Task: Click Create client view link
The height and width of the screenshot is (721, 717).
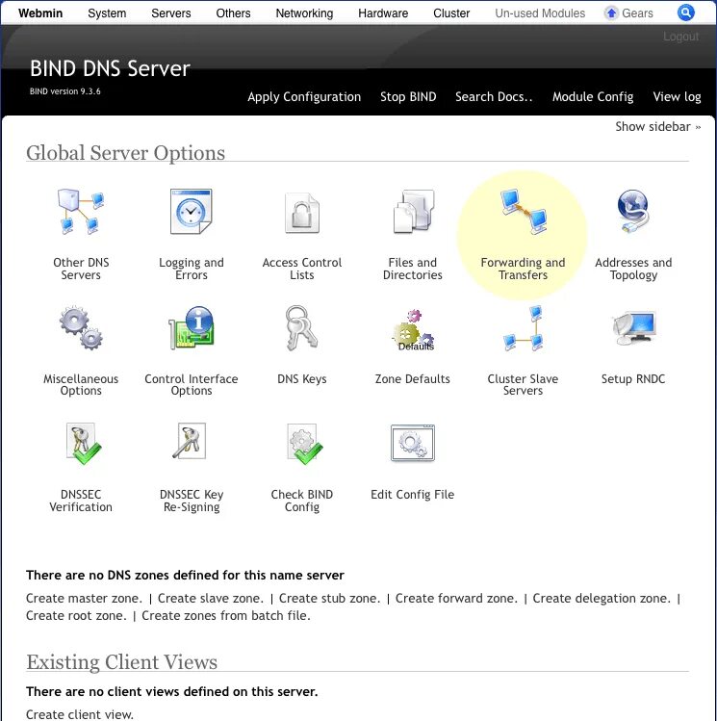Action: 80,714
